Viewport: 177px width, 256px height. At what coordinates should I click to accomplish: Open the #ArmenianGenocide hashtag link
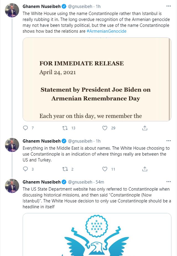point(106,31)
